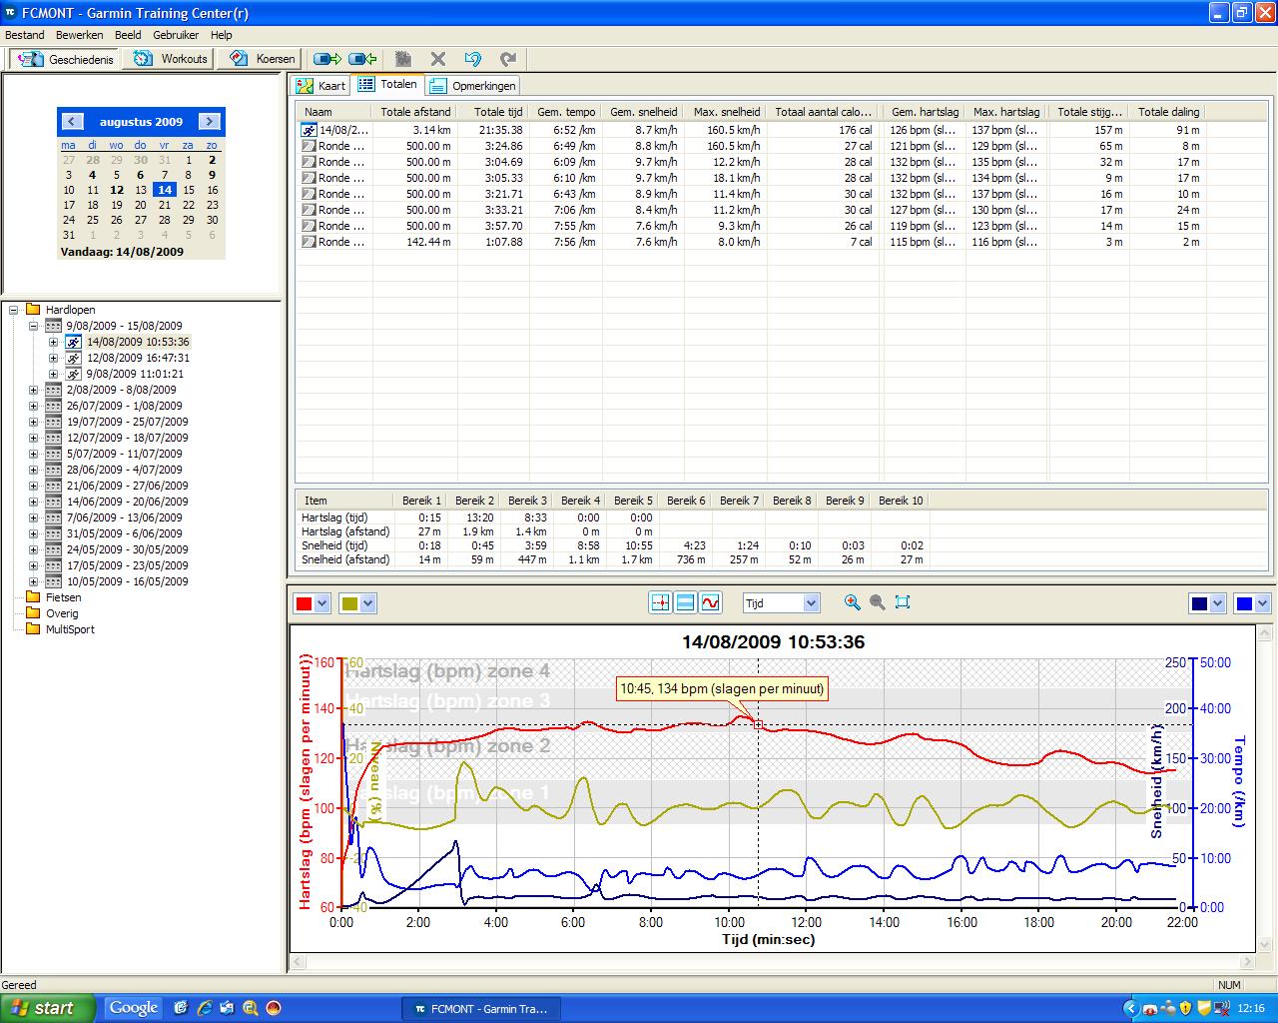This screenshot has width=1278, height=1023.
Task: Click the Delete X toolbar icon
Action: (438, 59)
